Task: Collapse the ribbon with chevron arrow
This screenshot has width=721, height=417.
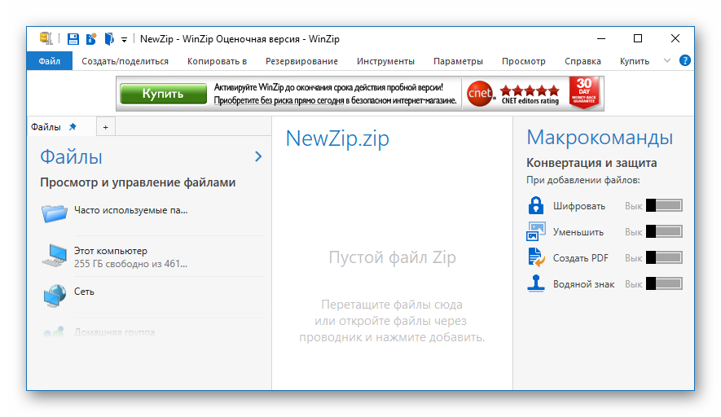Action: pyautogui.click(x=666, y=61)
